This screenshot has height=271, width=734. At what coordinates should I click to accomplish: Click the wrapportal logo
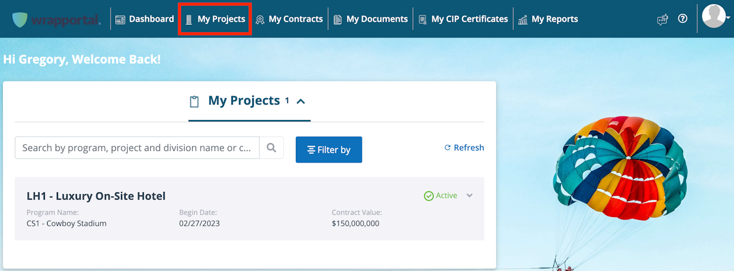(x=56, y=19)
